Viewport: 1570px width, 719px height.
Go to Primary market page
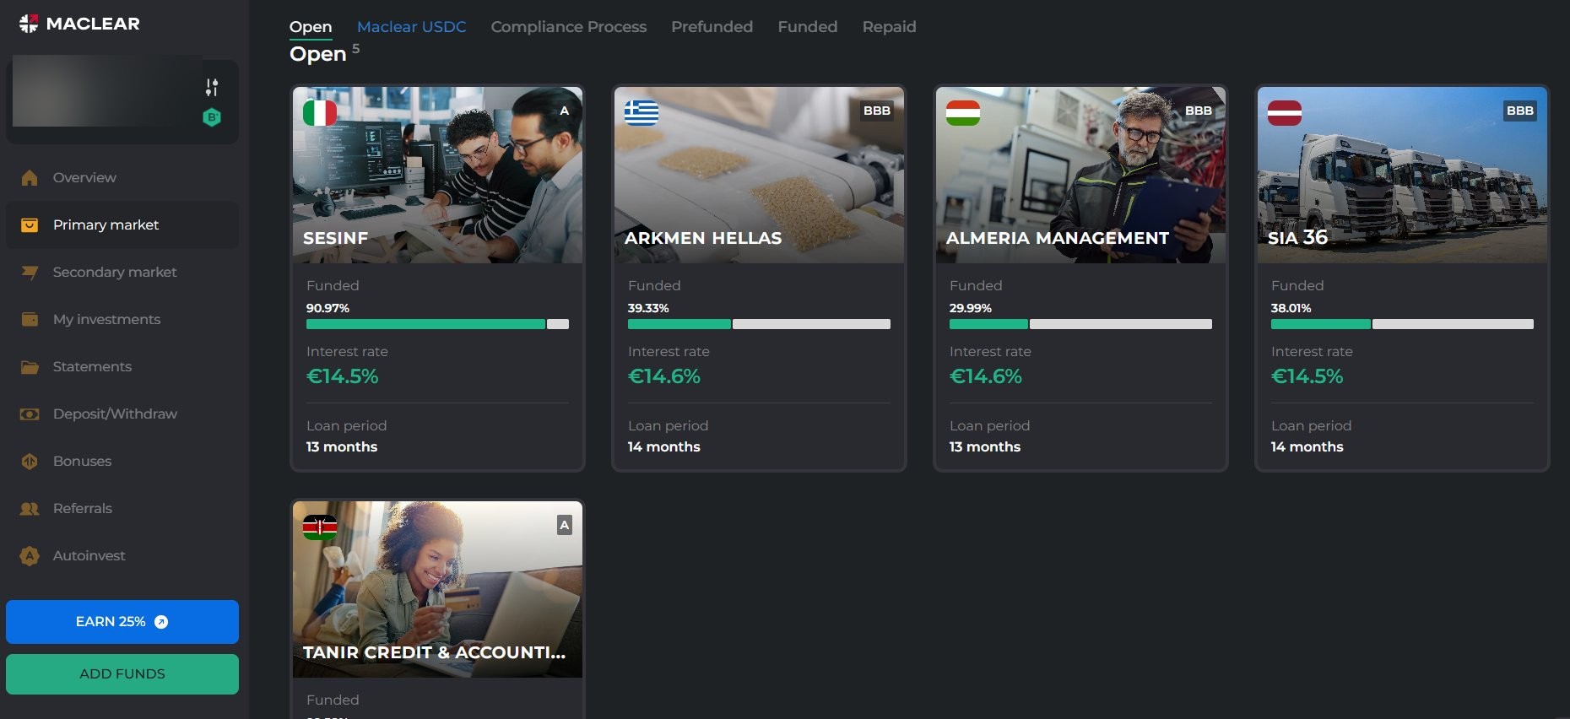tap(122, 224)
